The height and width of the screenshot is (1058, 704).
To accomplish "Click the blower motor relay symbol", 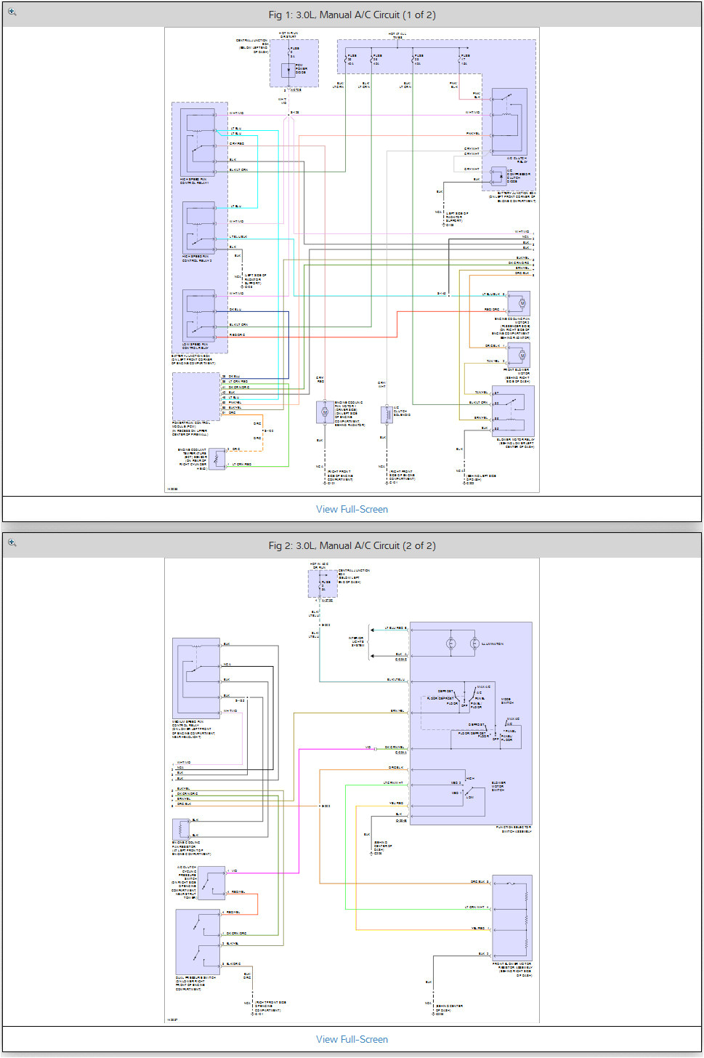I will tap(513, 412).
